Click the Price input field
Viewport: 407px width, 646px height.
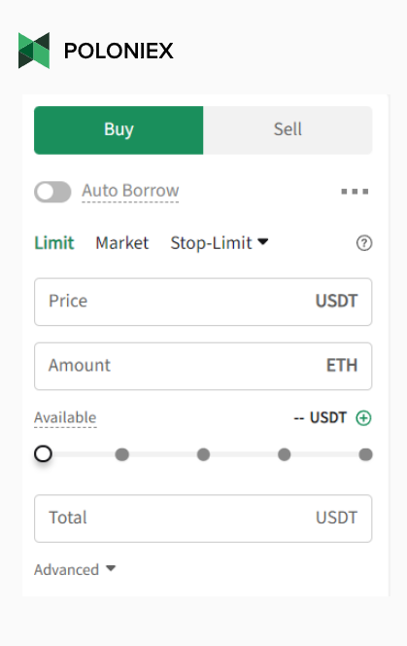(203, 302)
